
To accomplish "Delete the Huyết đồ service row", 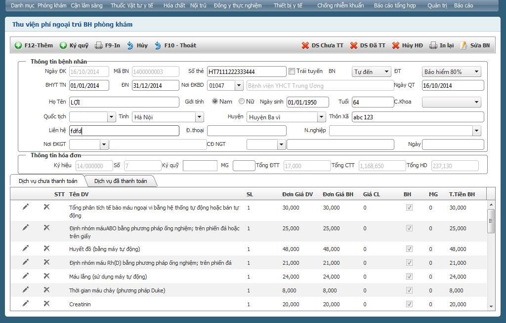I will tap(46, 248).
